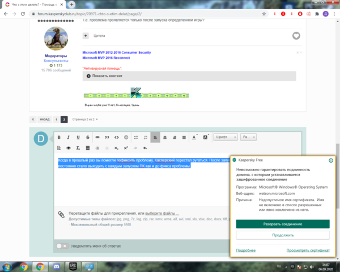Open the font size dropdown
This screenshot has height=272, width=340.
(x=248, y=137)
